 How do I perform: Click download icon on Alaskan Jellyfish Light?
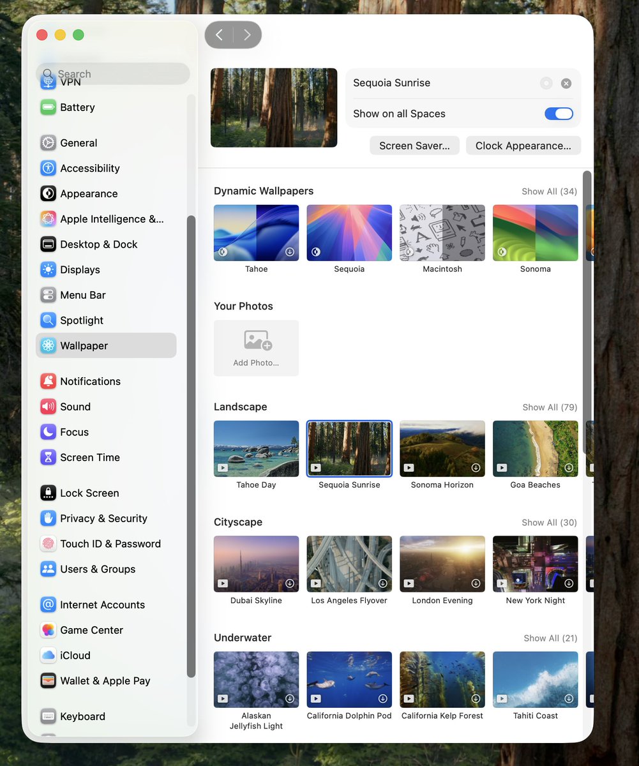[290, 699]
